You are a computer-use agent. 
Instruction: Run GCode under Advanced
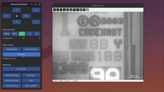click(x=22, y=69)
